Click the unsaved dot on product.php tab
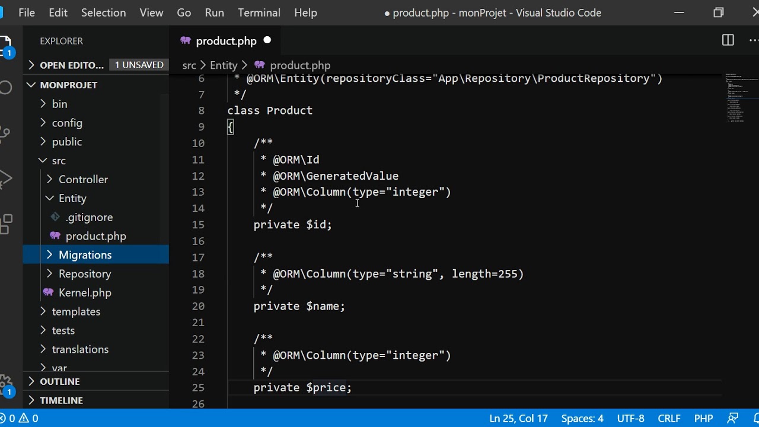This screenshot has height=427, width=759. (x=267, y=40)
